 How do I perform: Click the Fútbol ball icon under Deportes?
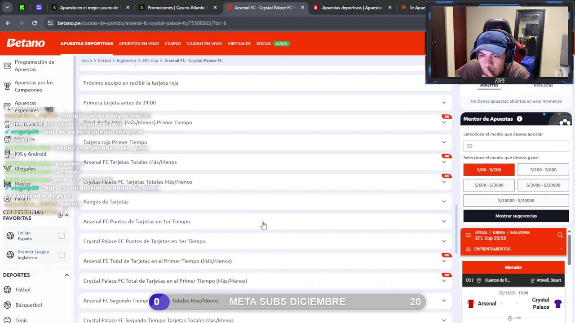point(7,290)
